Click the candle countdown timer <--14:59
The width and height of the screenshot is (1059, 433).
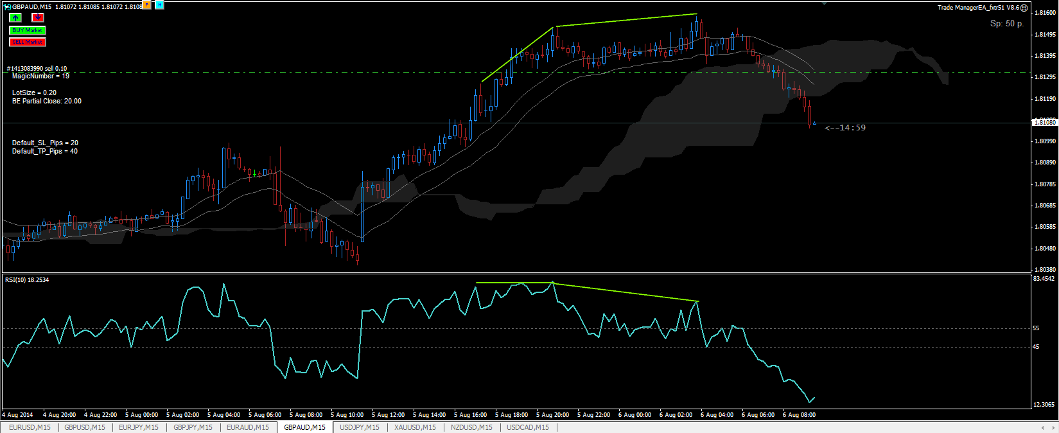(845, 128)
